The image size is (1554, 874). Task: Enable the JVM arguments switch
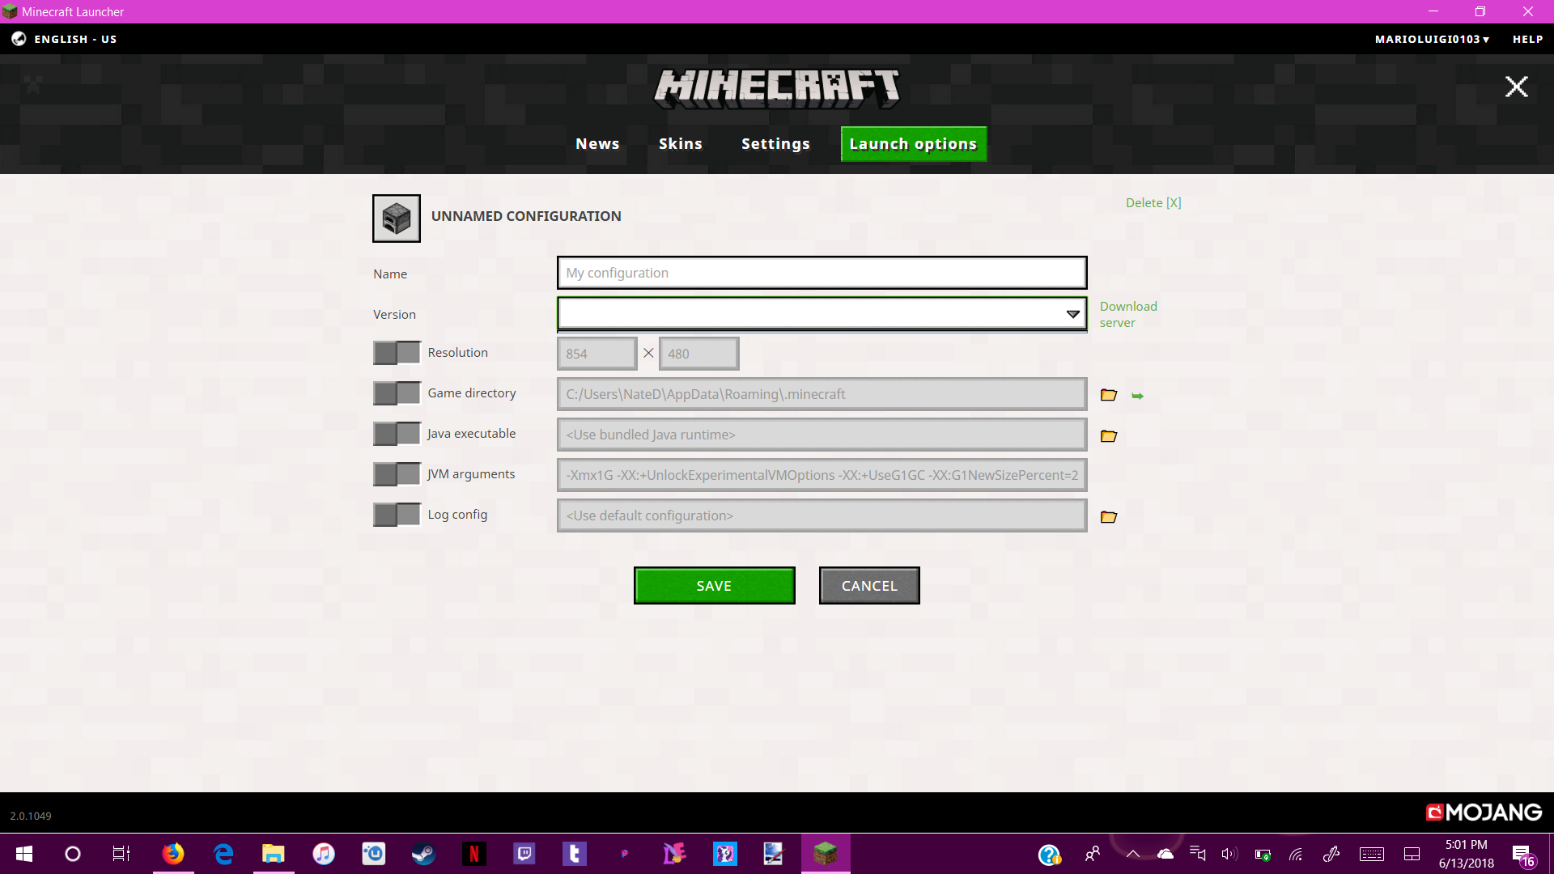397,474
